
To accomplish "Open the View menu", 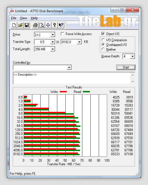I will click(23, 18).
